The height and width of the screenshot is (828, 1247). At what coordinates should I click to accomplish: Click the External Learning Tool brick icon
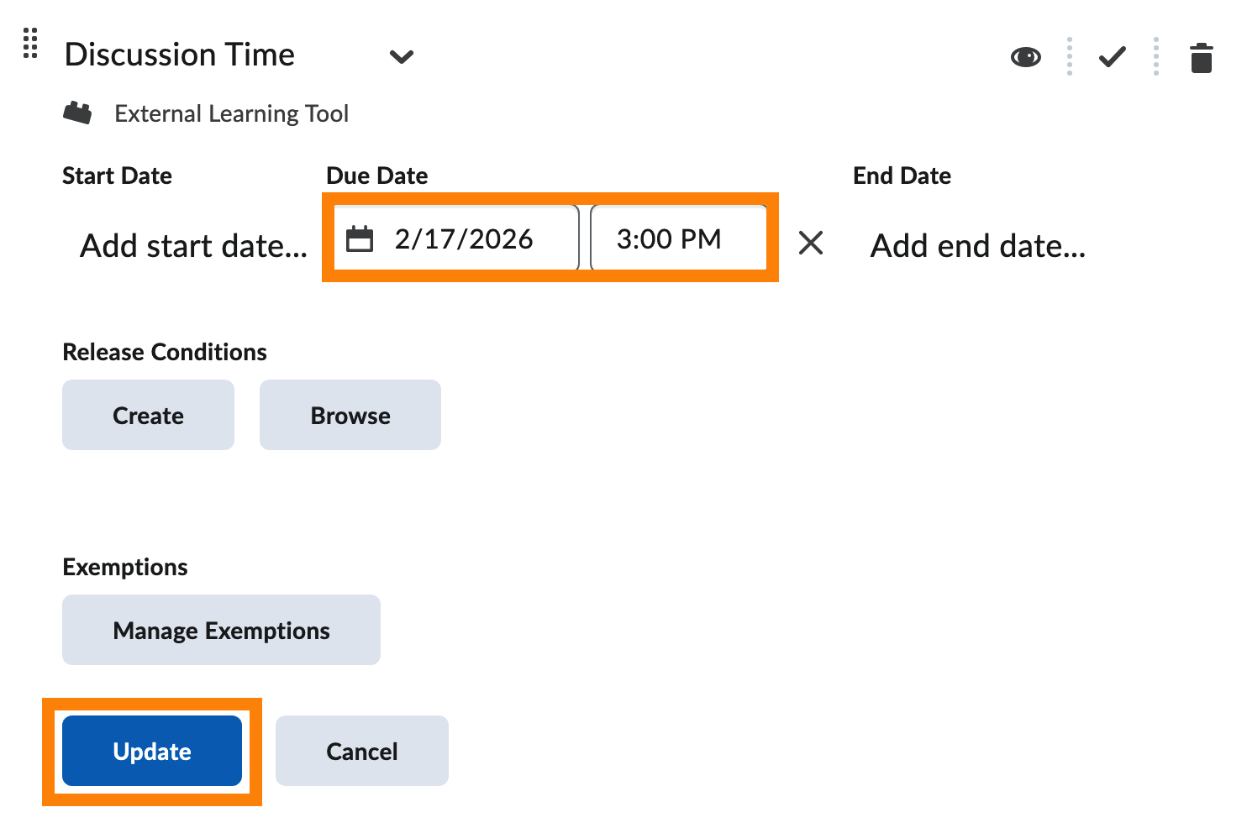point(77,113)
